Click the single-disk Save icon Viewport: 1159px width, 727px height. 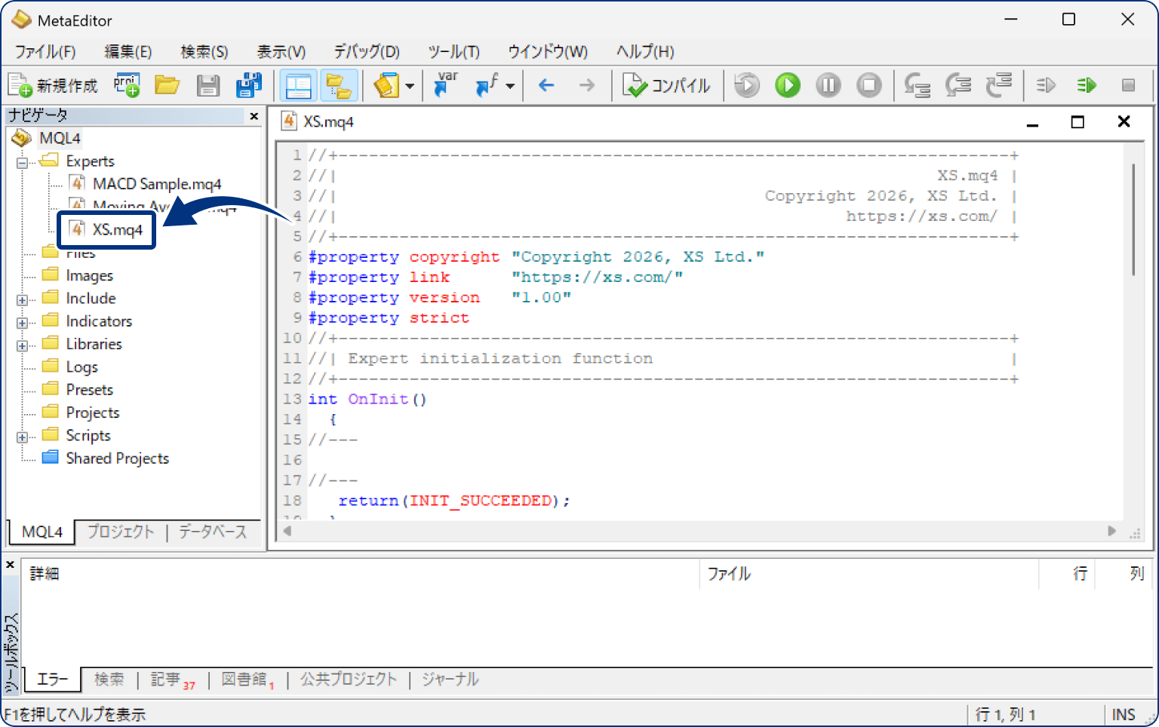click(x=208, y=85)
